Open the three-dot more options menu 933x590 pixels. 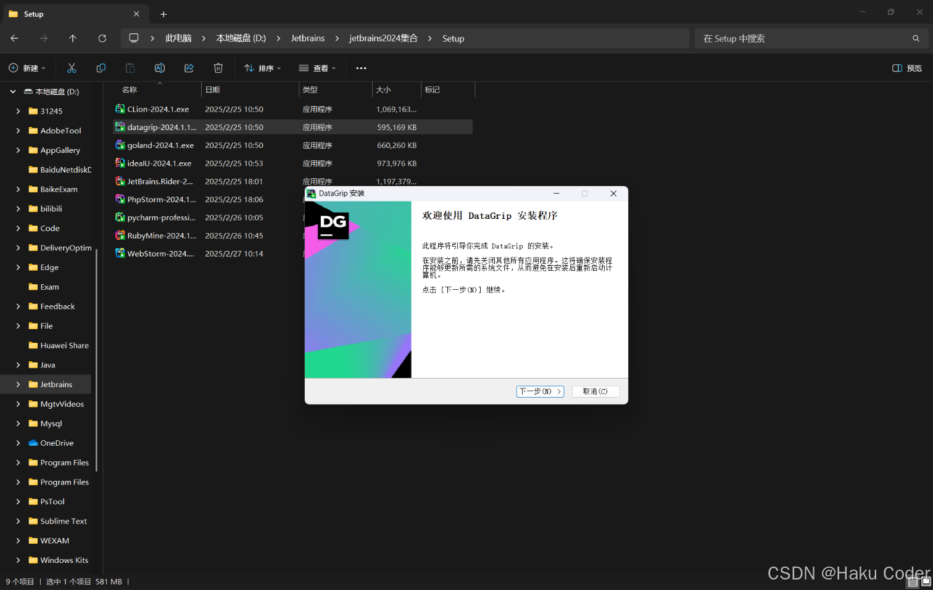pyautogui.click(x=361, y=68)
